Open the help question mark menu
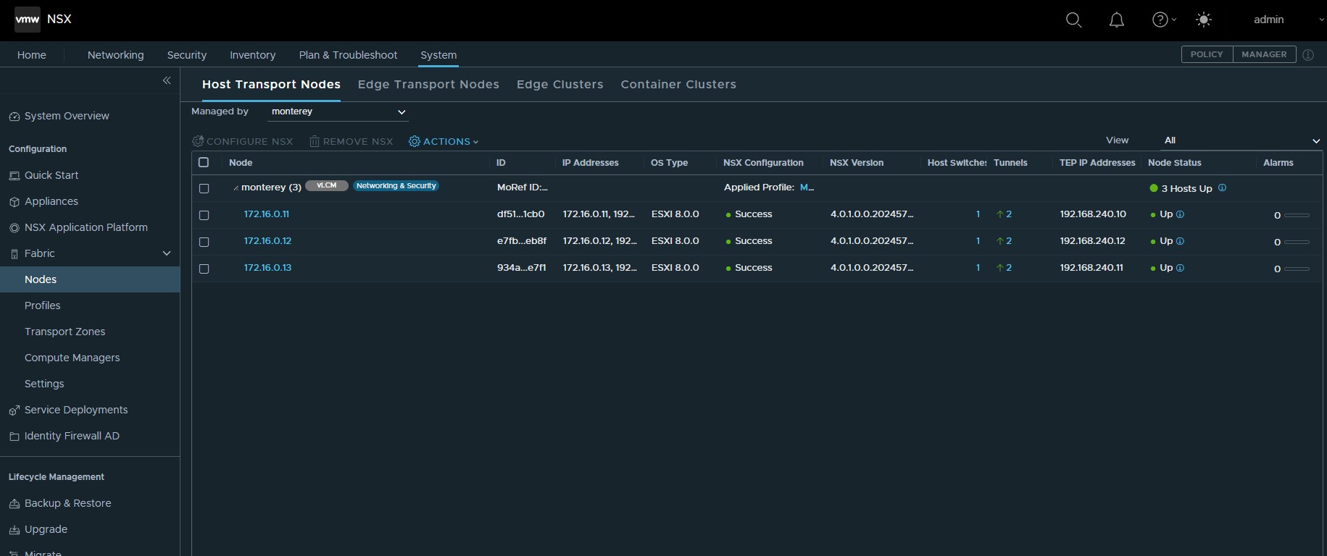This screenshot has height=556, width=1327. tap(1160, 20)
